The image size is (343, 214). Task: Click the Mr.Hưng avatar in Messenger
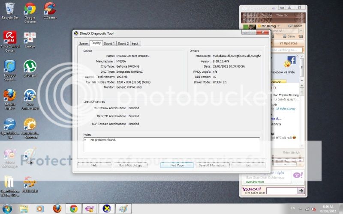coord(250,27)
